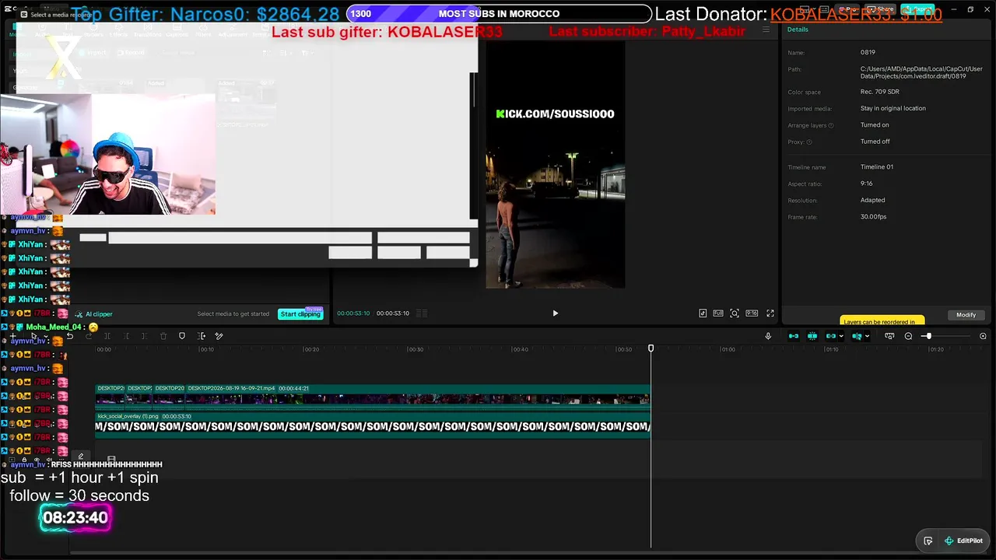Open the preview zoom magnifier
Image resolution: width=996 pixels, height=560 pixels.
point(735,313)
